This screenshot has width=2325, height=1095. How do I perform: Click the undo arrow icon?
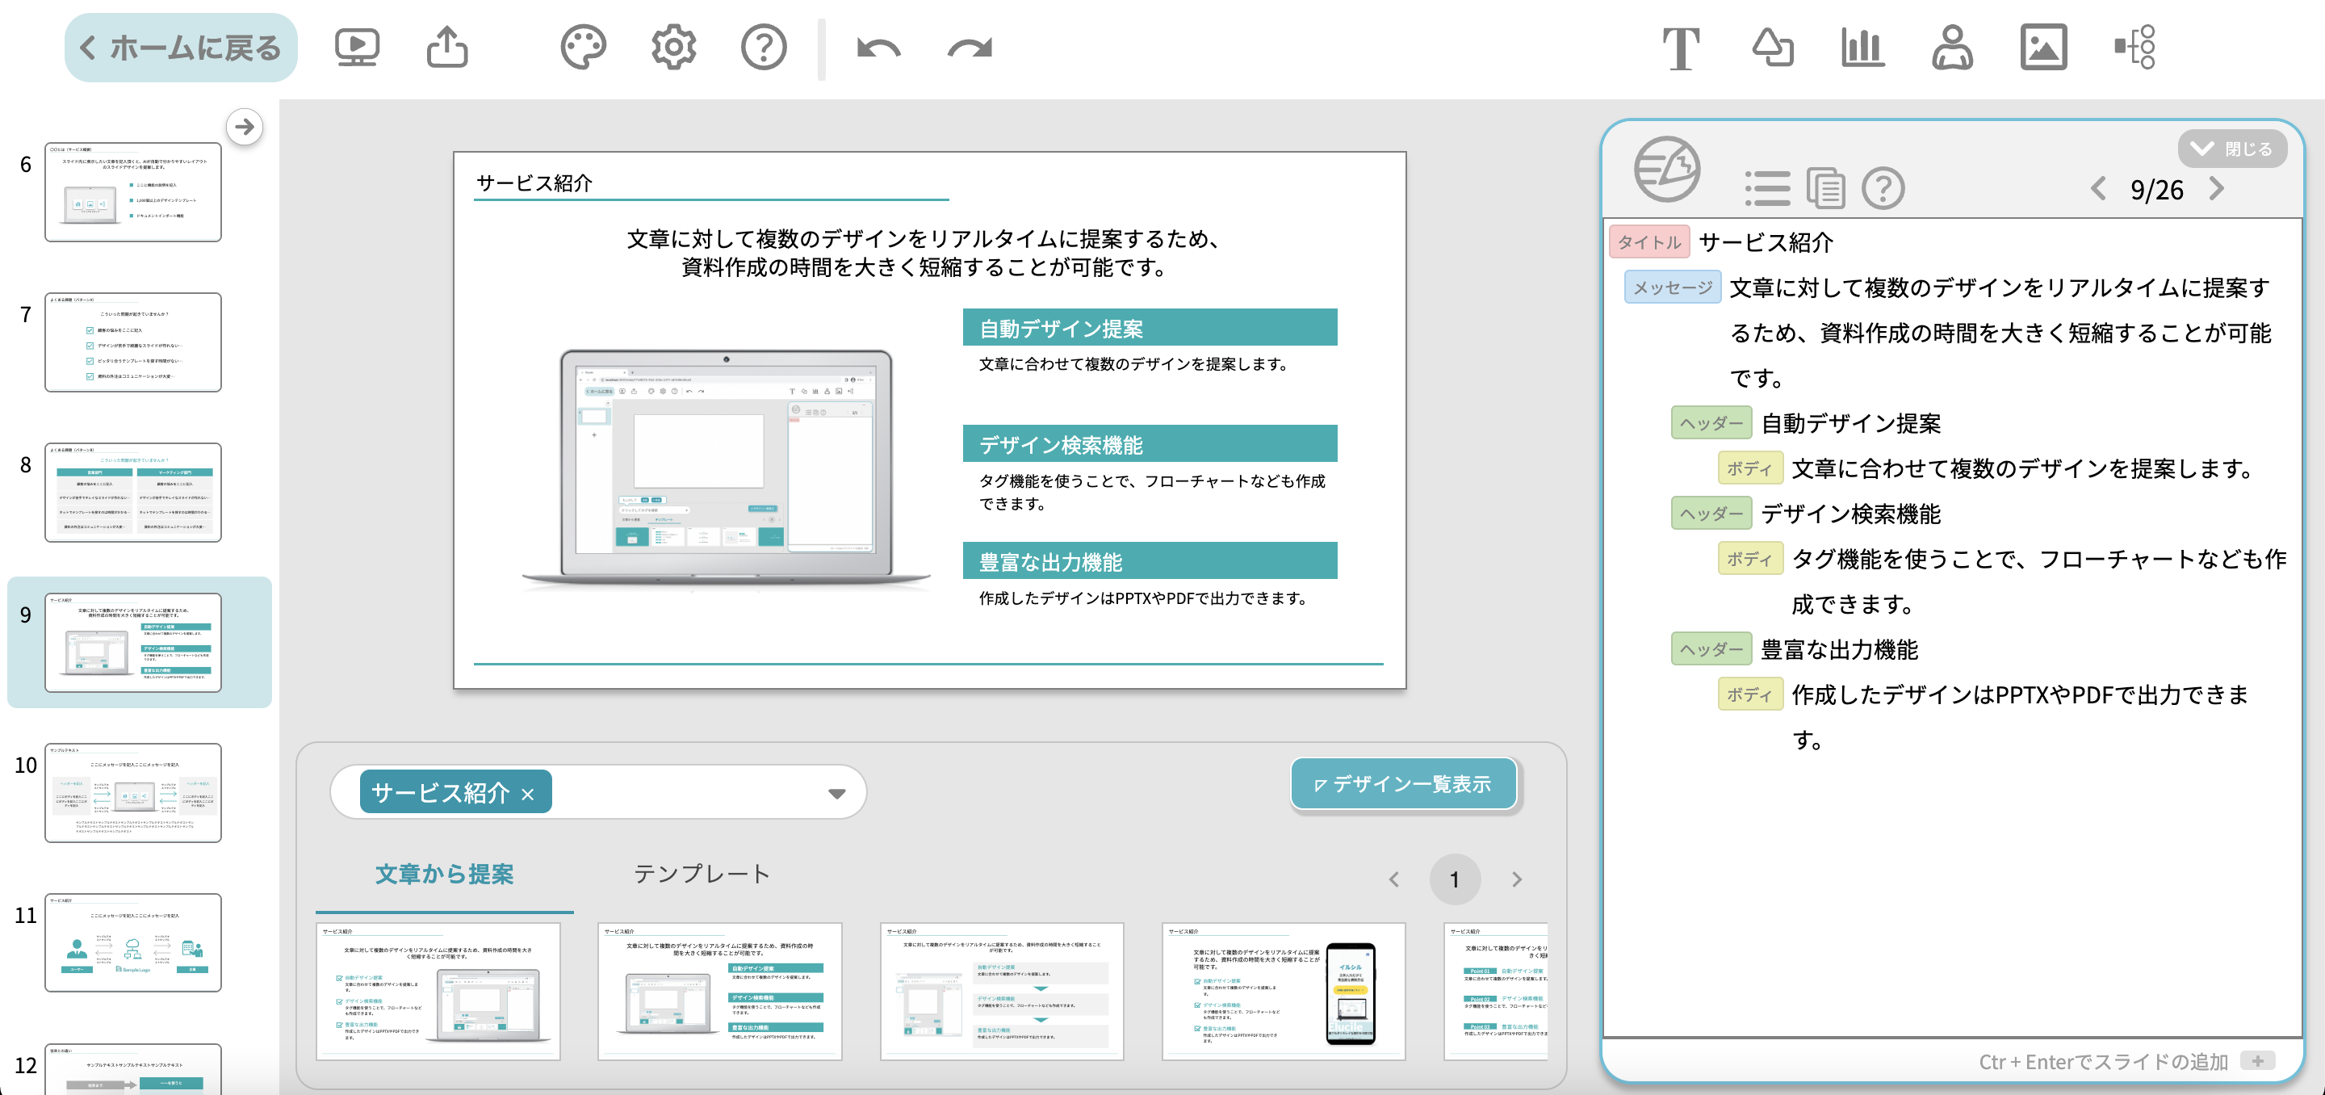tap(878, 47)
